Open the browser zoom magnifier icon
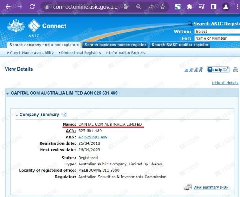 (x=138, y=7)
